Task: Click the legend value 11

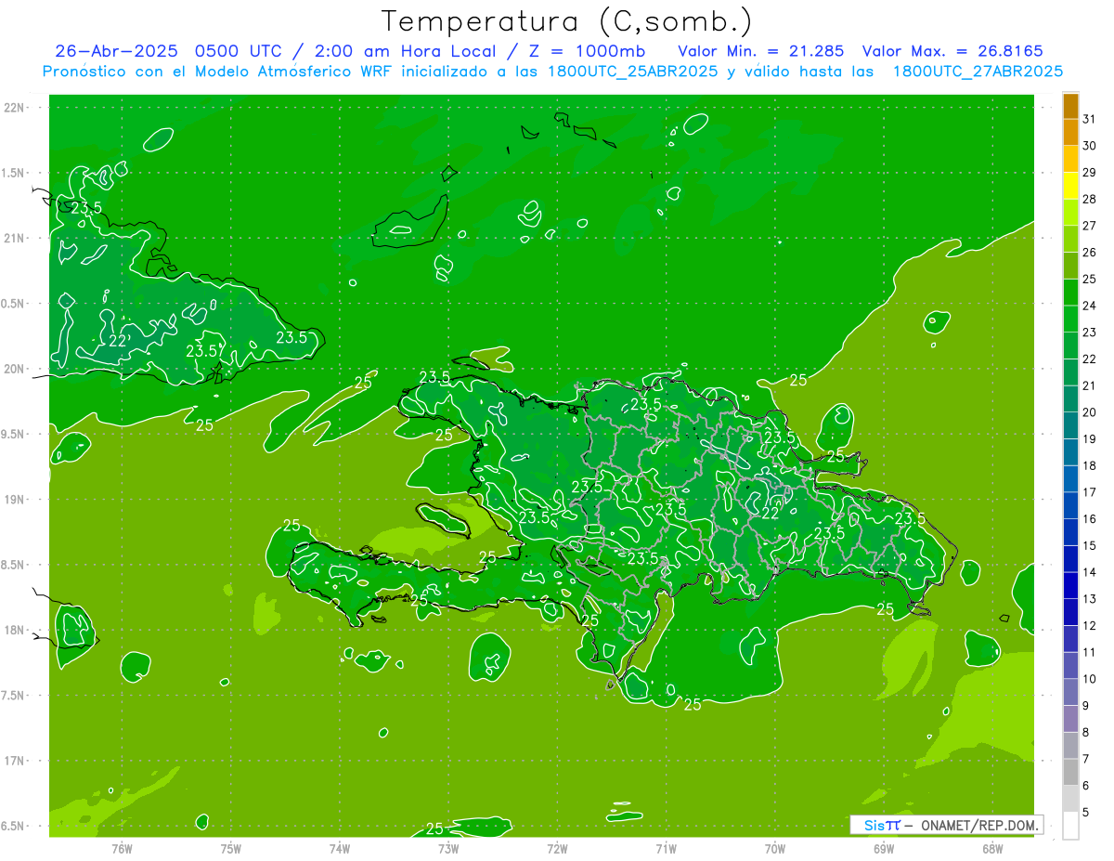Action: click(x=1089, y=652)
